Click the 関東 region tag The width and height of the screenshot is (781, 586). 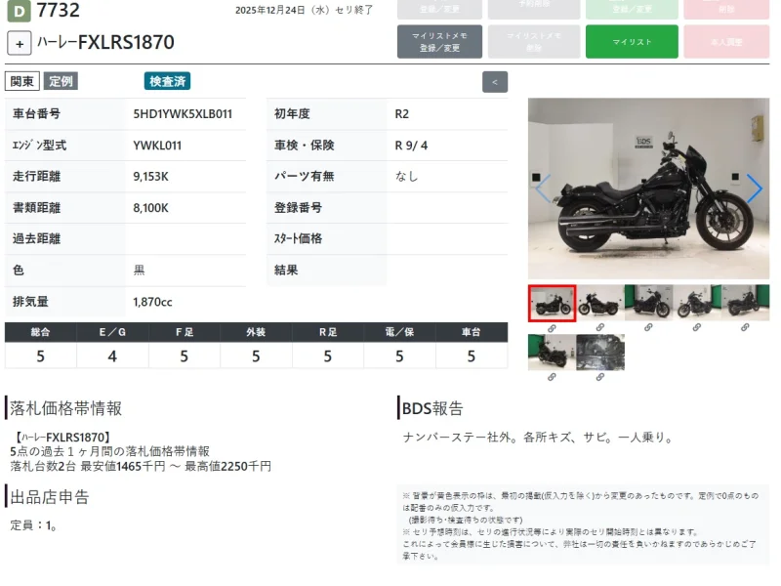21,81
